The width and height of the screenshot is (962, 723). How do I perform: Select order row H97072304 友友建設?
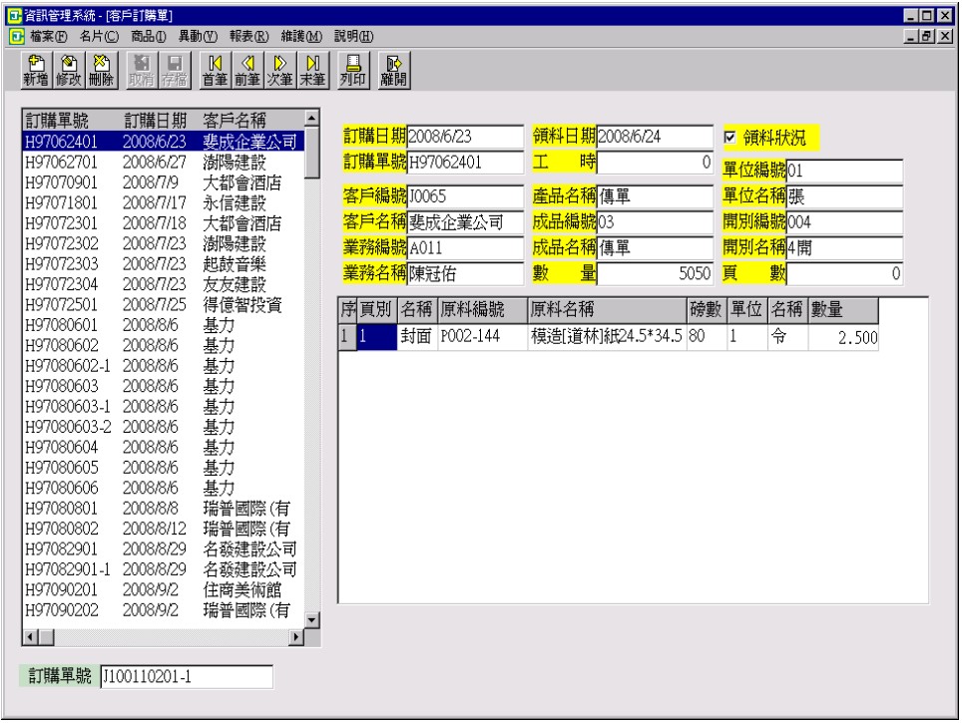[x=164, y=284]
